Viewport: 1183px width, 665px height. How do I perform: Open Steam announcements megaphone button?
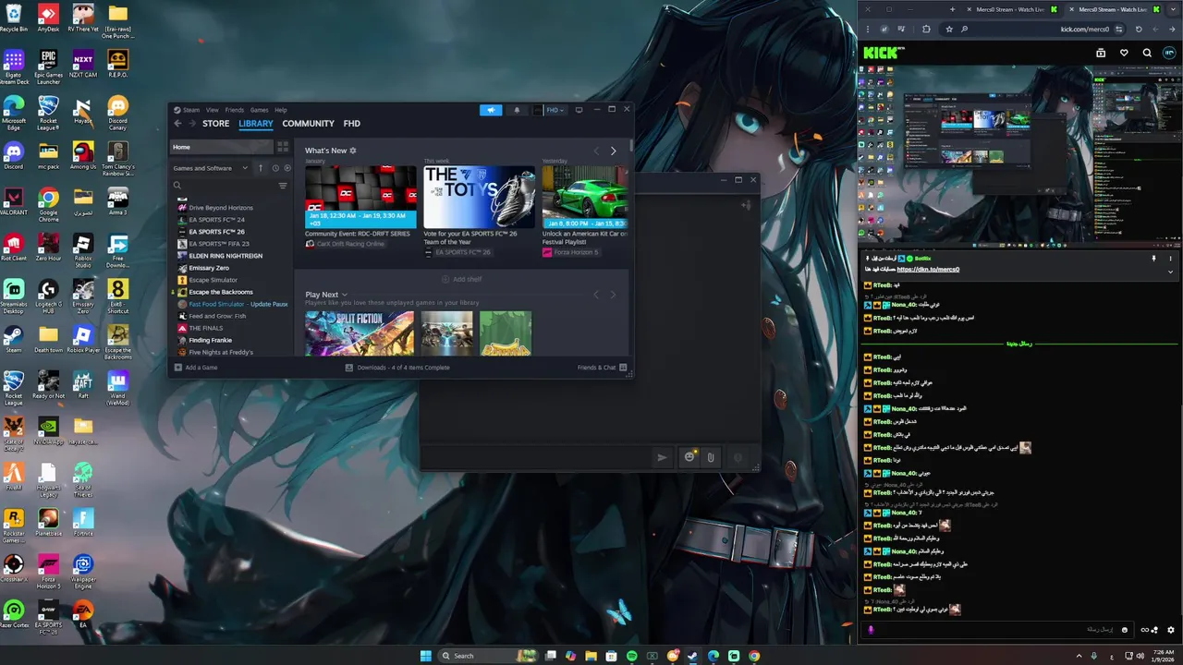click(491, 110)
